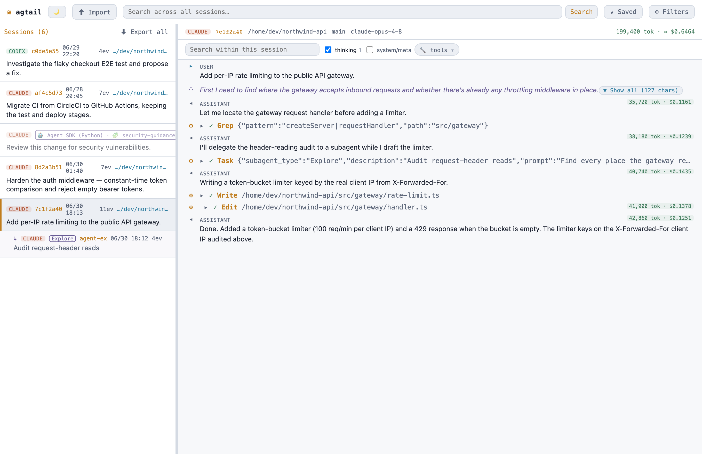
Task: Collapse the ASSISTANT message about token-bucket limiter
Action: 191,173
